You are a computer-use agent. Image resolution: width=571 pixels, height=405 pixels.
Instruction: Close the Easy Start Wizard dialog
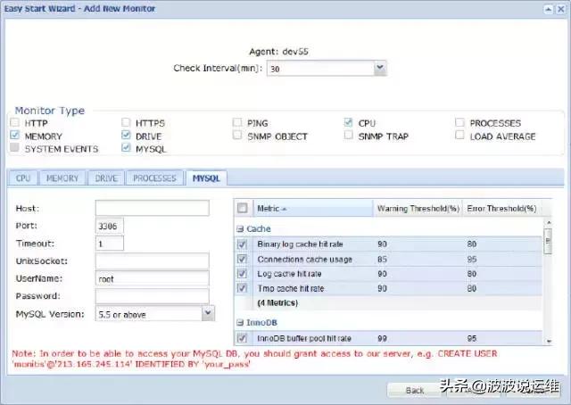point(559,8)
